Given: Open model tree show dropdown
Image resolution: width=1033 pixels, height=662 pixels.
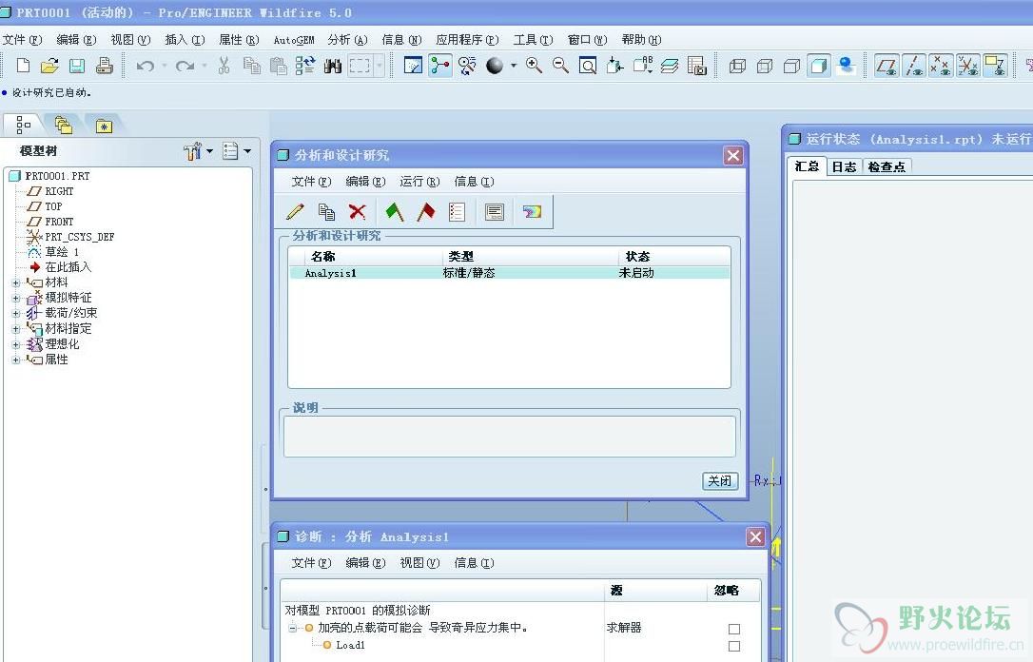Looking at the screenshot, I should point(237,151).
